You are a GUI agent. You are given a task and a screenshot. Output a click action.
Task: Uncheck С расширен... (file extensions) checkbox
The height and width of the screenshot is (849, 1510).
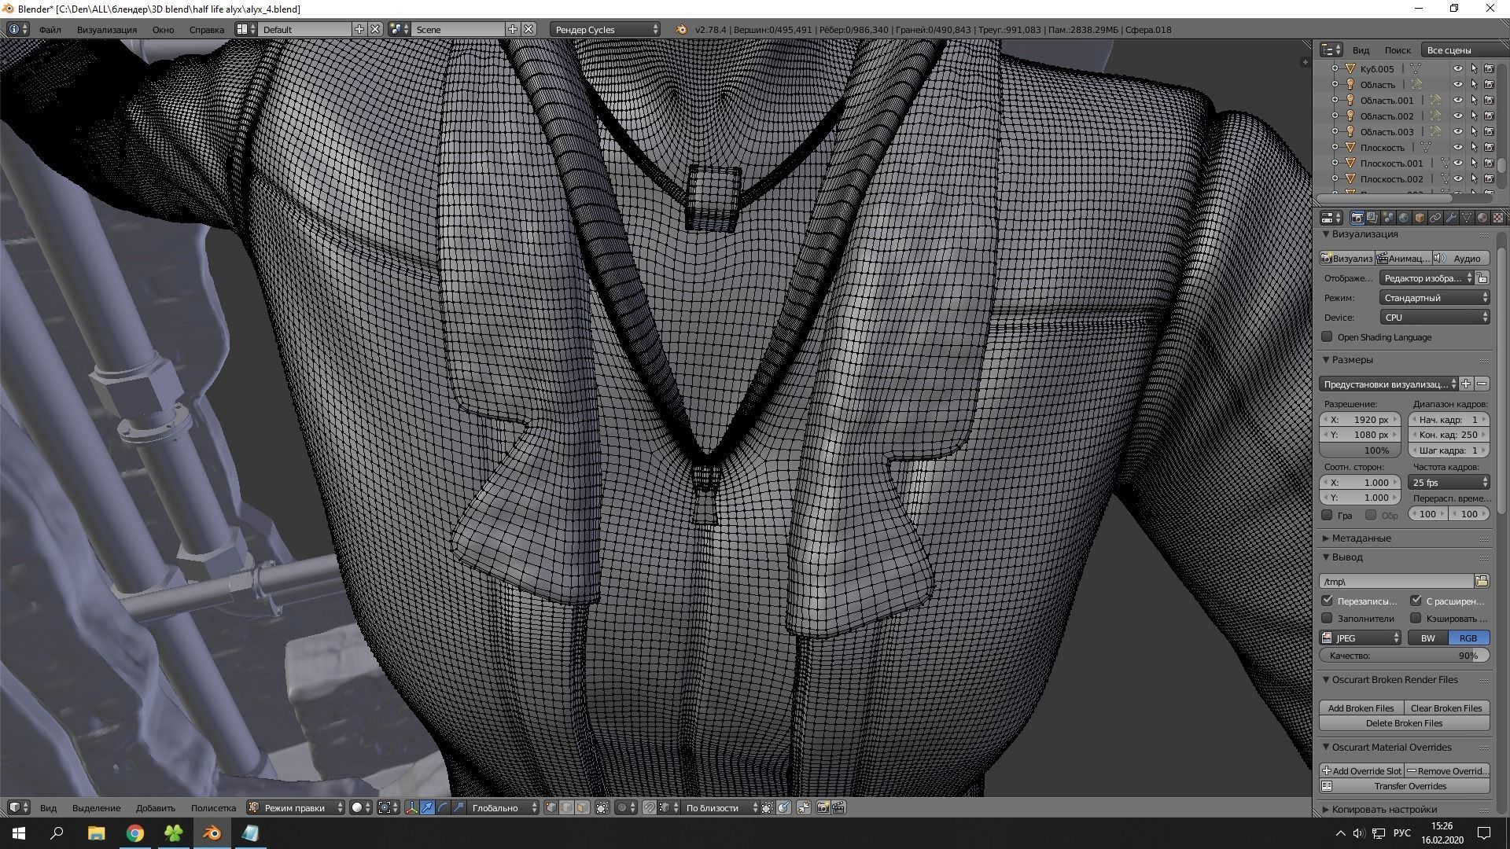(x=1416, y=601)
